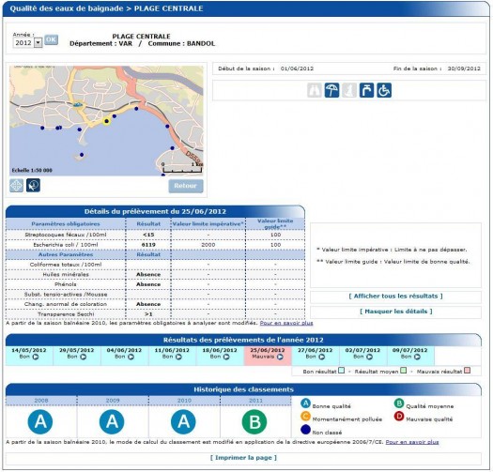Viewport: 493px width, 472px height.
Task: Click the 'Coliformes totaux /100ml' row label
Action: click(66, 265)
